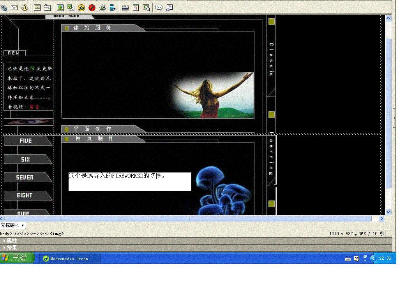Click the horizontal scrollbar thumb
399x299 pixels.
[188, 219]
